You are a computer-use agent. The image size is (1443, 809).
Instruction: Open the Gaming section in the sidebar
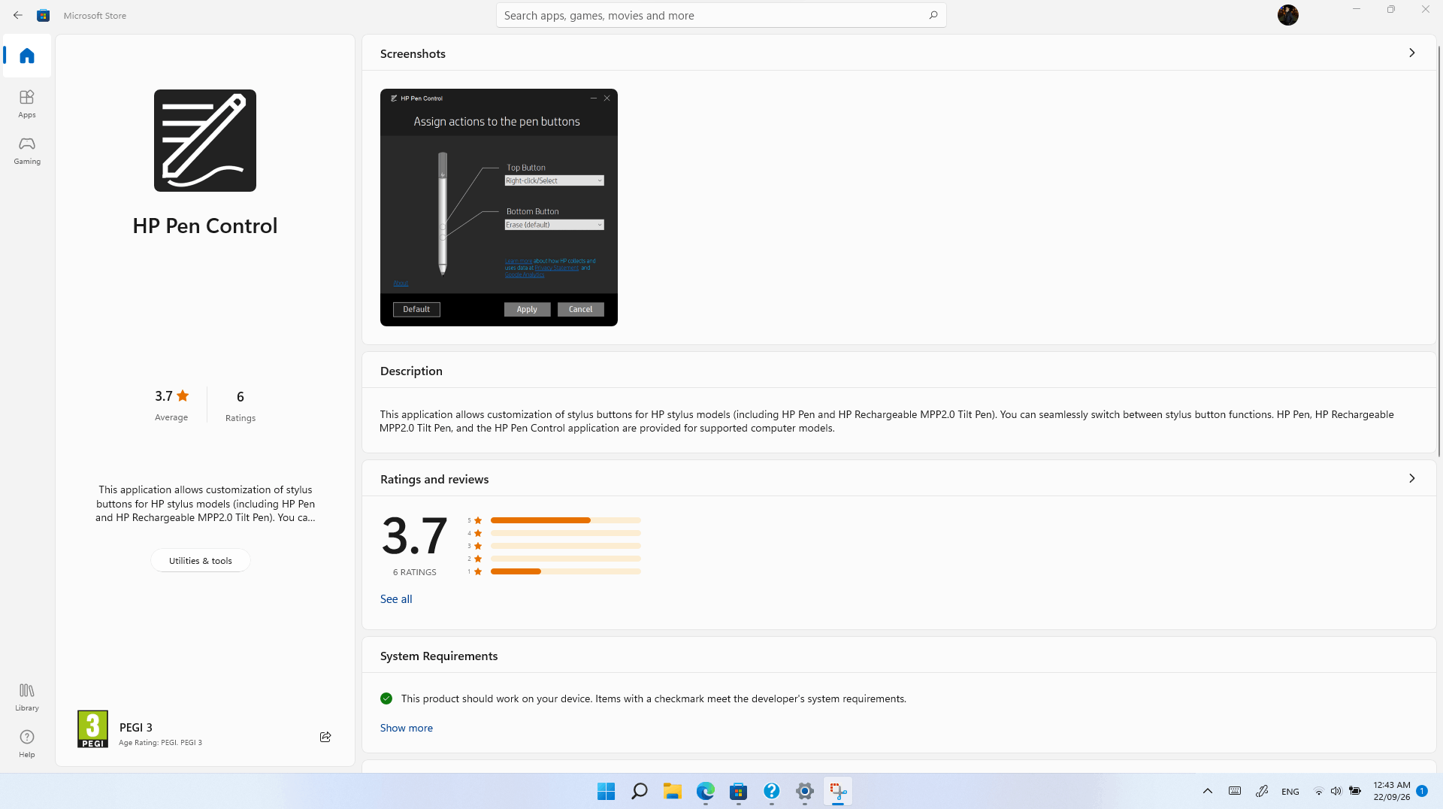(26, 150)
